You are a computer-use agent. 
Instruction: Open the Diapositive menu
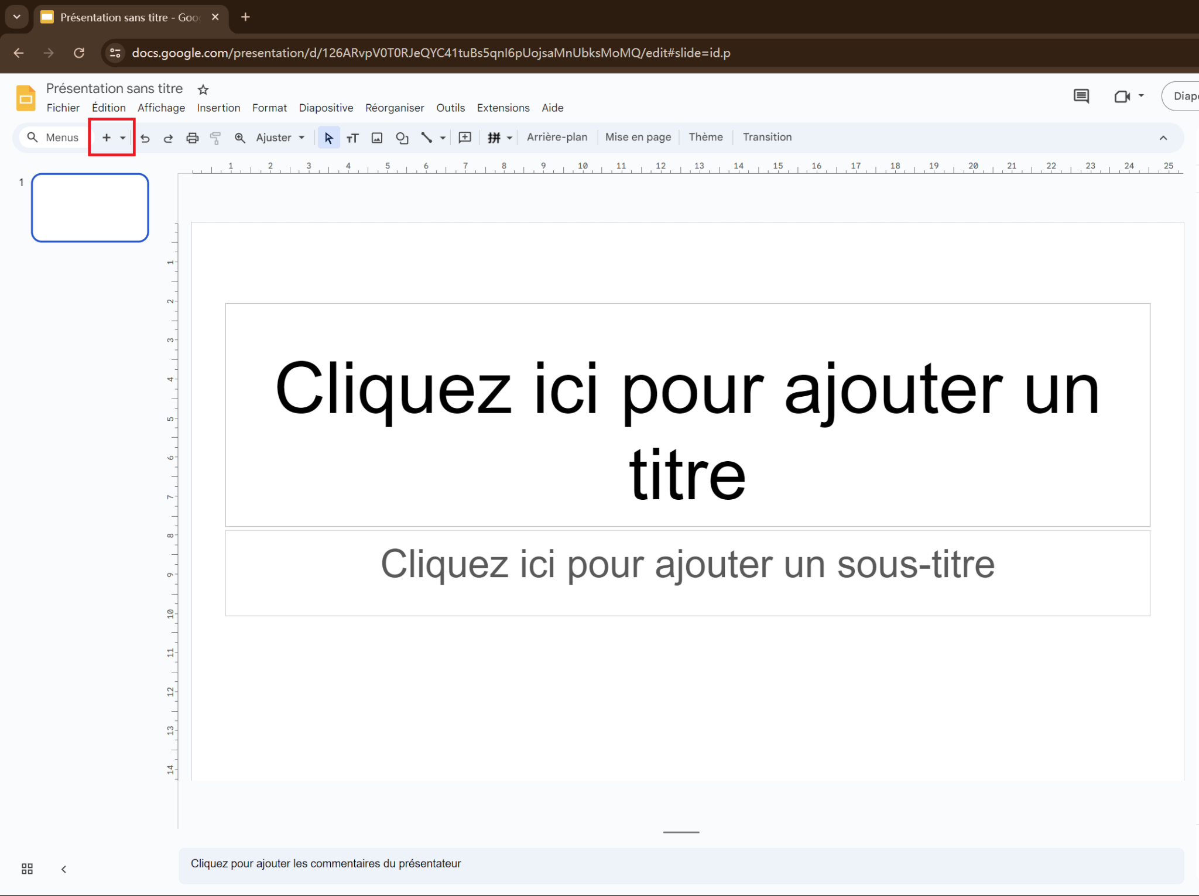tap(326, 108)
